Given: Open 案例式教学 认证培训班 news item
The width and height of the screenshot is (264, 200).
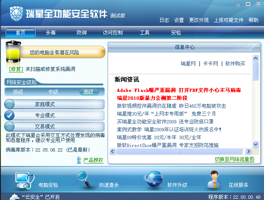Looking at the screenshot, I should [169, 130].
